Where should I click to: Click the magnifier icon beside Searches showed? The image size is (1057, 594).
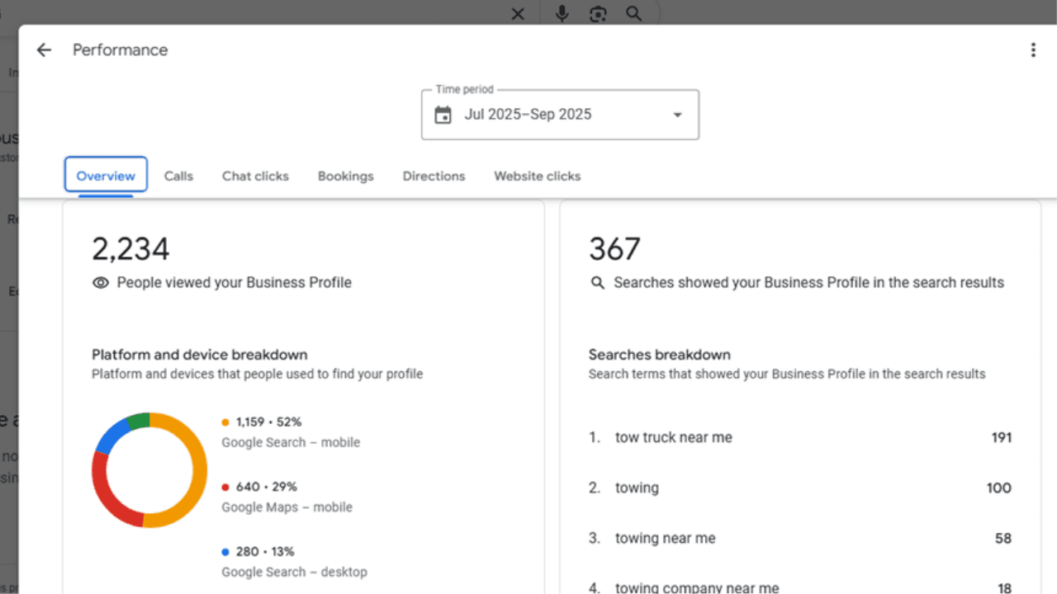click(x=598, y=283)
